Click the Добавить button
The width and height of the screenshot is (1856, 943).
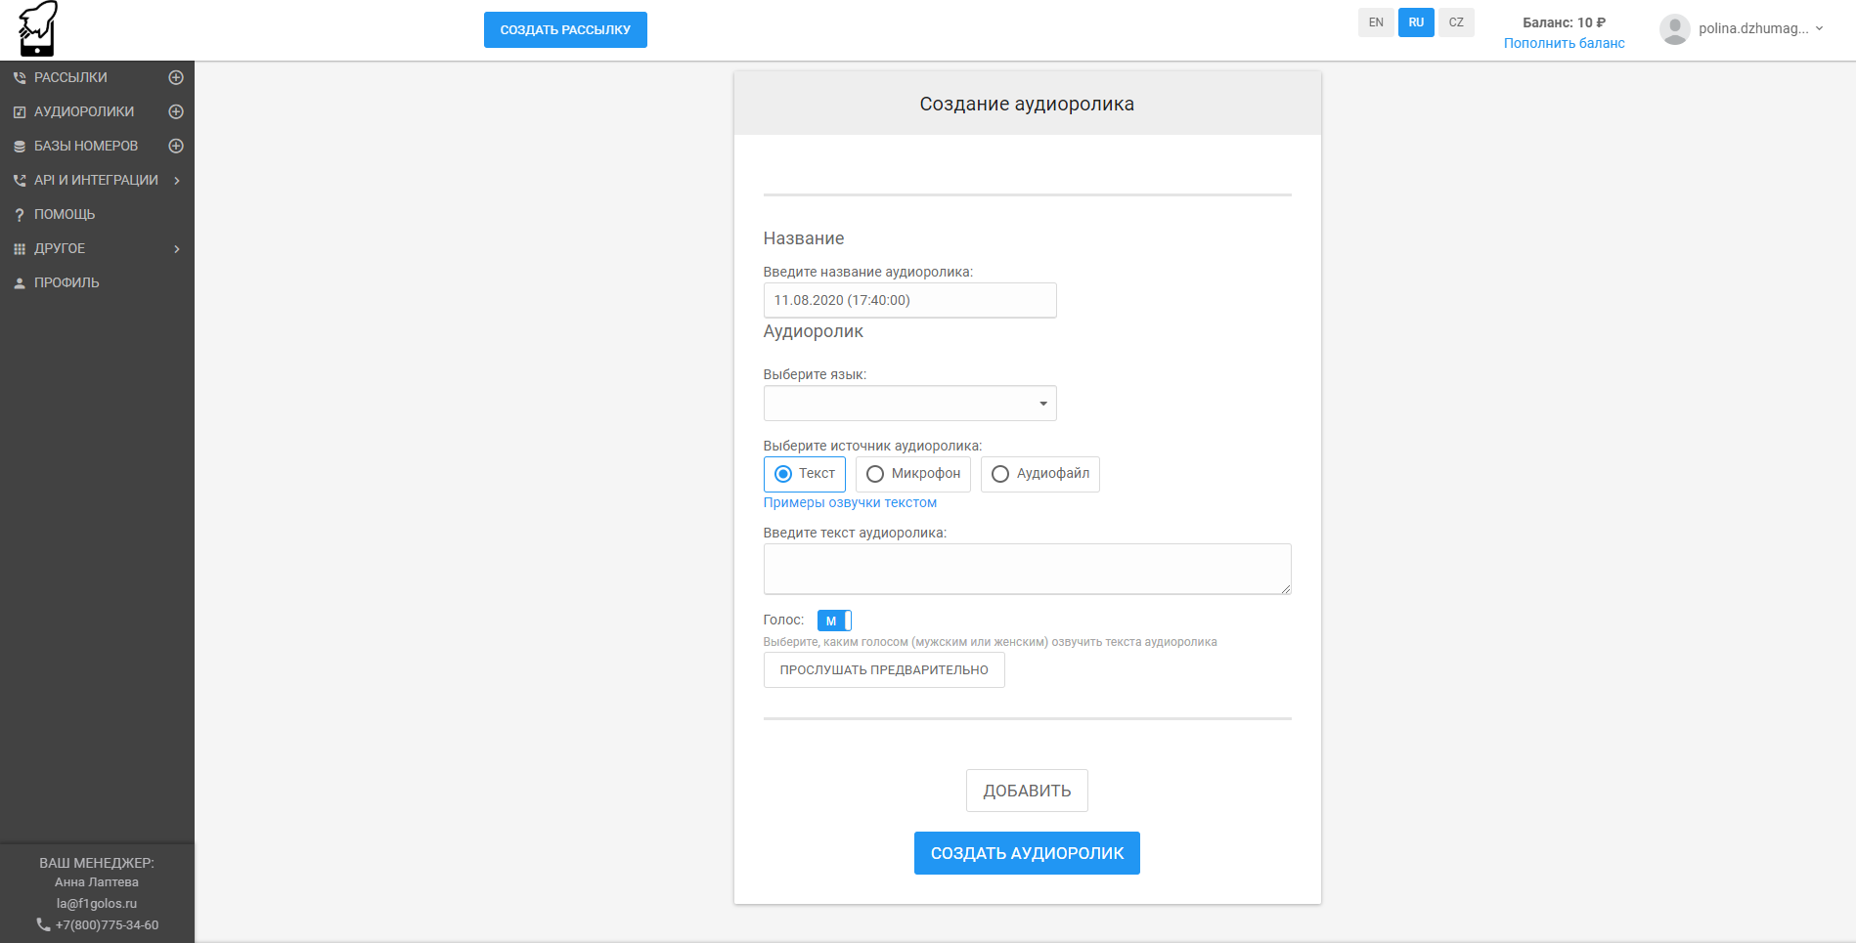[x=1027, y=791]
